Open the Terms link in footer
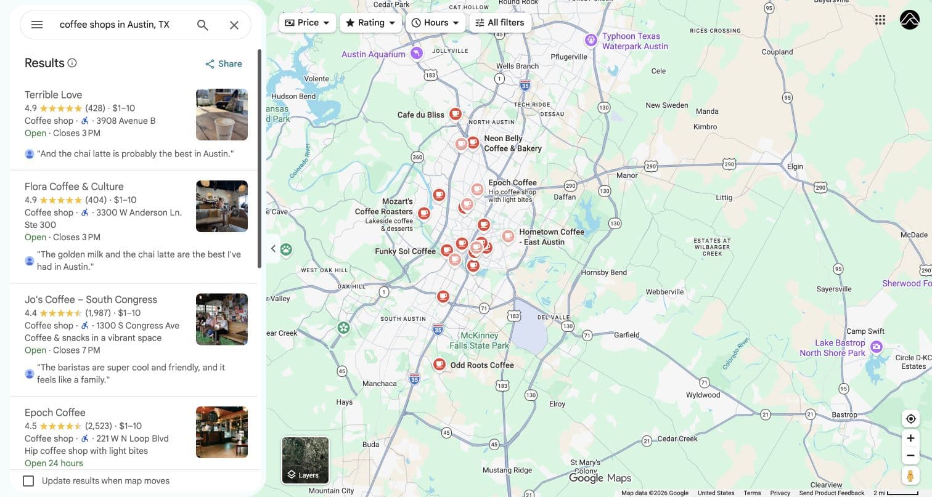 click(752, 493)
